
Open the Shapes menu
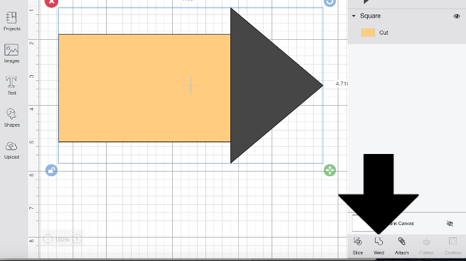click(x=12, y=117)
